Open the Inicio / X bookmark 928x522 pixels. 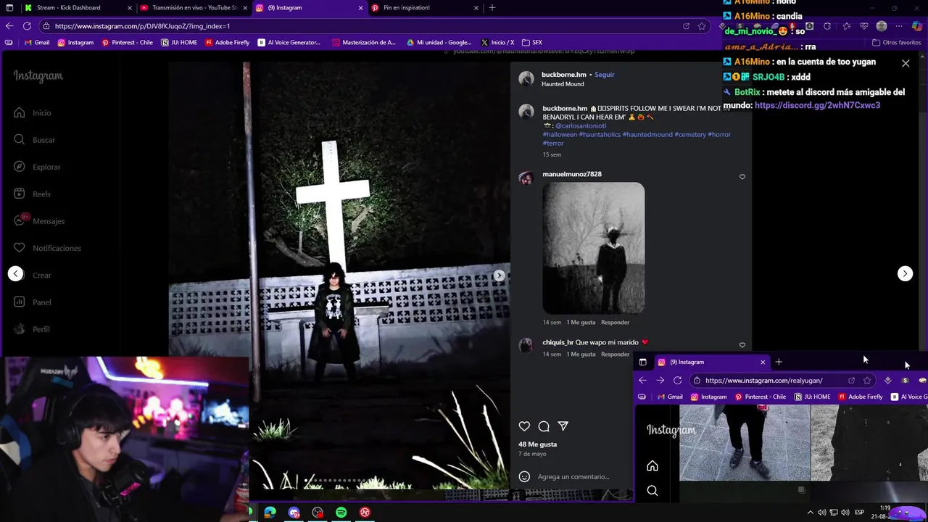tap(497, 43)
